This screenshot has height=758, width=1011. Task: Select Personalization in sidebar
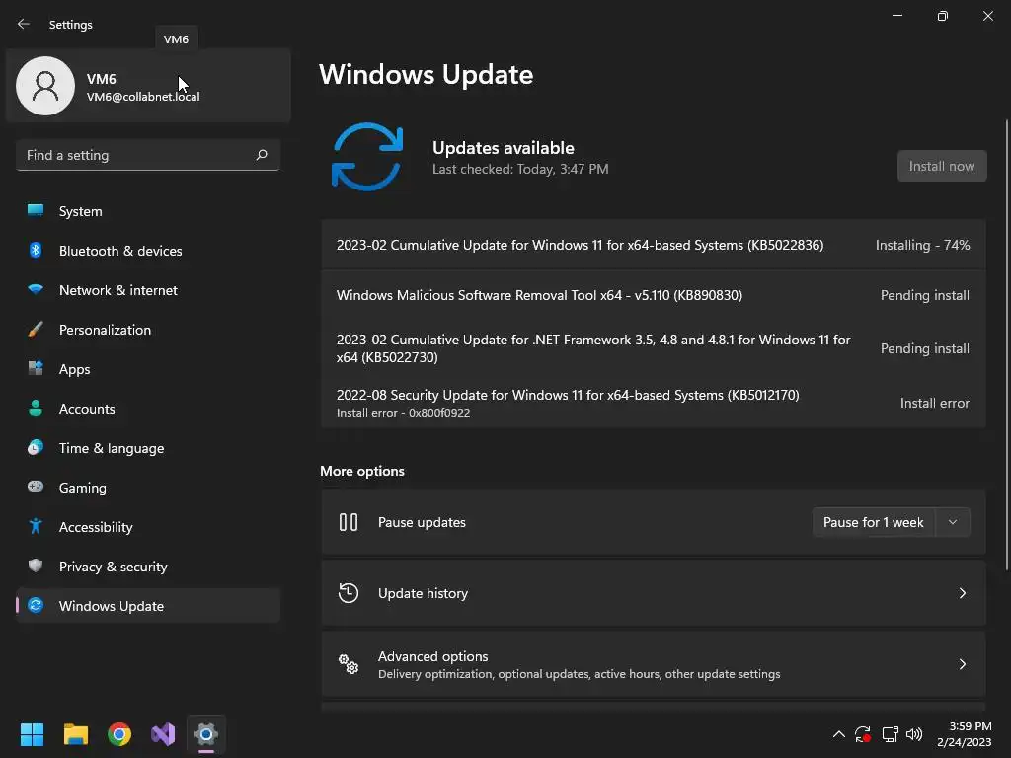pos(148,330)
